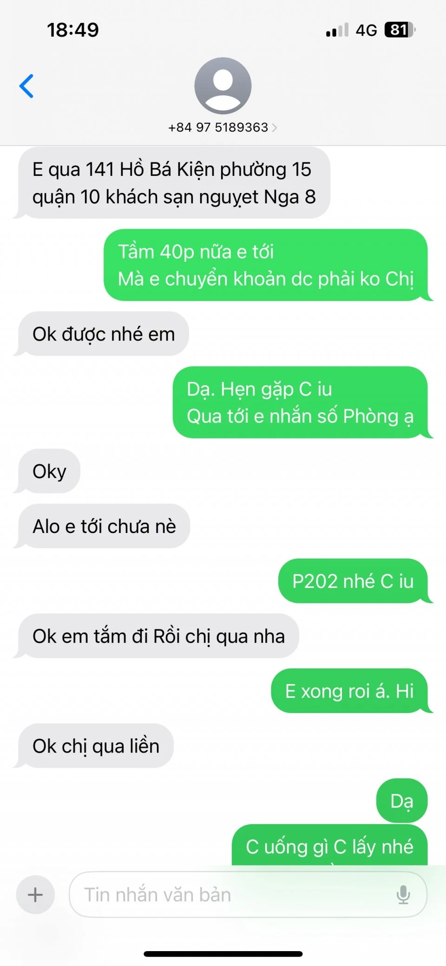446x966 pixels.
Task: Tap the "E xong roi á. Hi" bubble
Action: click(x=349, y=691)
